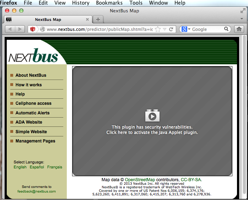Select Français language
The height and width of the screenshot is (200, 248).
coord(55,167)
